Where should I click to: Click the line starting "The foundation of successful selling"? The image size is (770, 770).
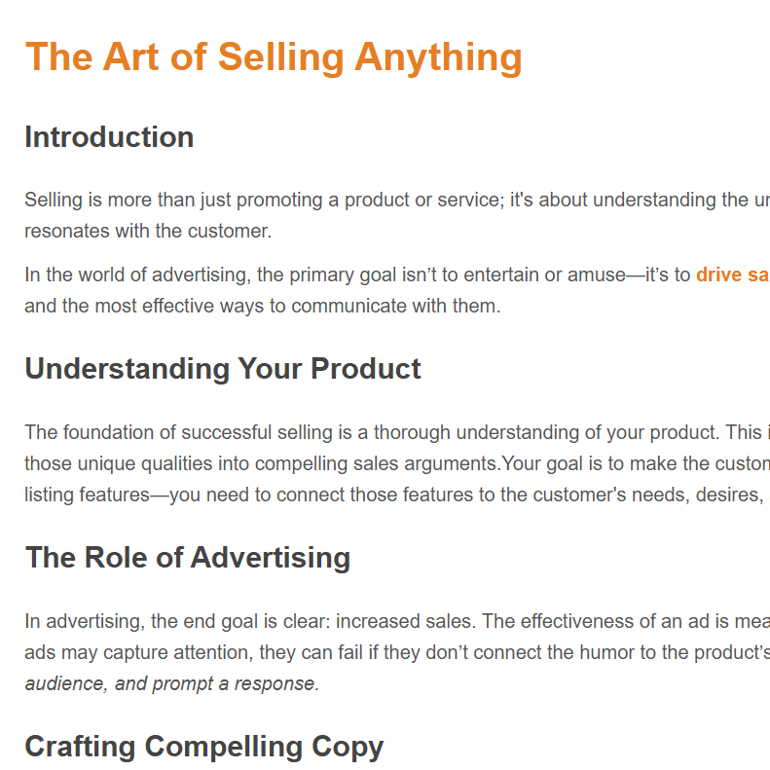397,432
